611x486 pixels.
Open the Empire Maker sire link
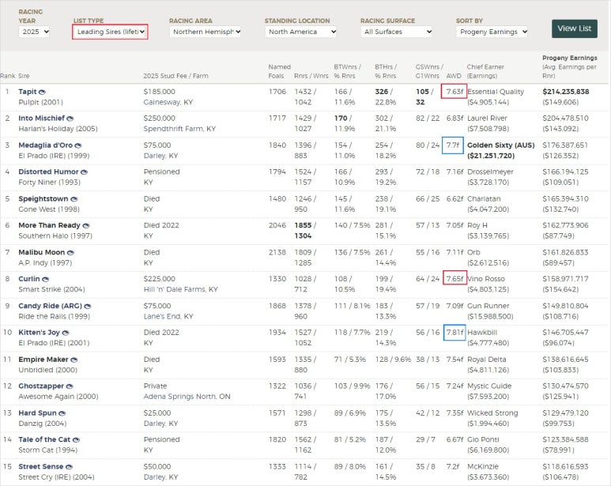43,360
